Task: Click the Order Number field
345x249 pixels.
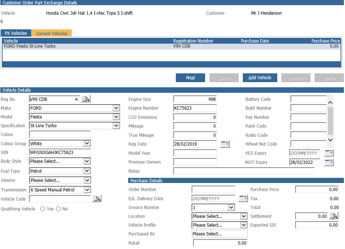Action: coord(213,190)
